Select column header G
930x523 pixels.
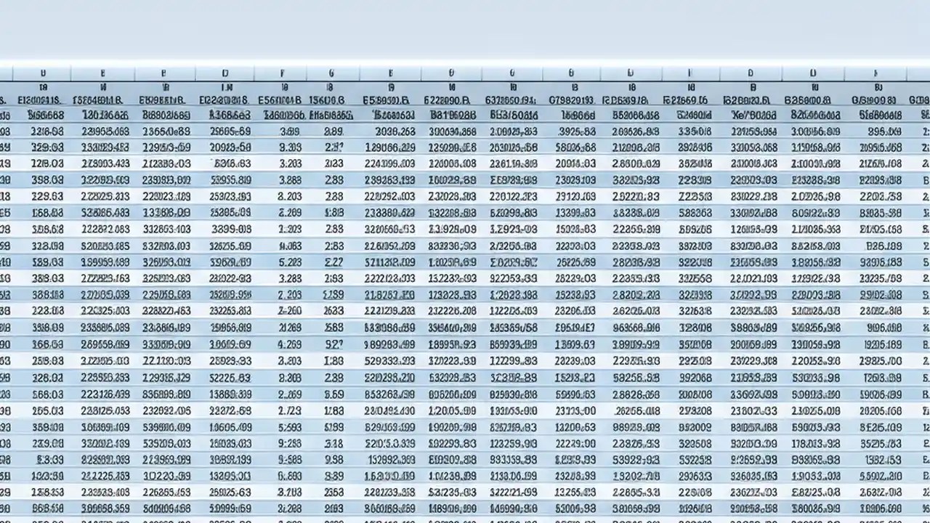(391, 73)
